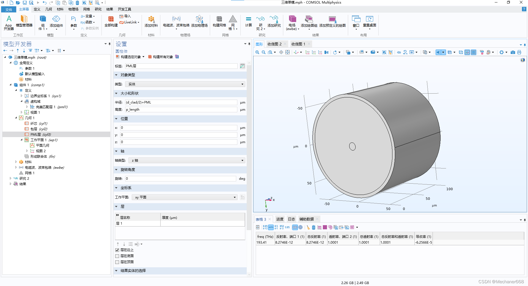
Task: Click Build All (全部构建) geometry
Action: click(111, 21)
